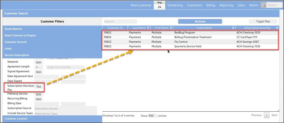Open the Signed Agreement N/A dropdown
Image resolution: width=284 pixels, height=123 pixels.
point(39,72)
